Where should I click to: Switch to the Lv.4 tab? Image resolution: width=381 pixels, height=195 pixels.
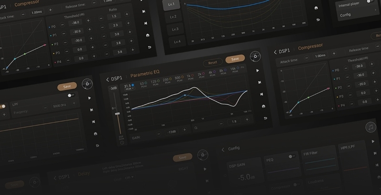coord(177,41)
